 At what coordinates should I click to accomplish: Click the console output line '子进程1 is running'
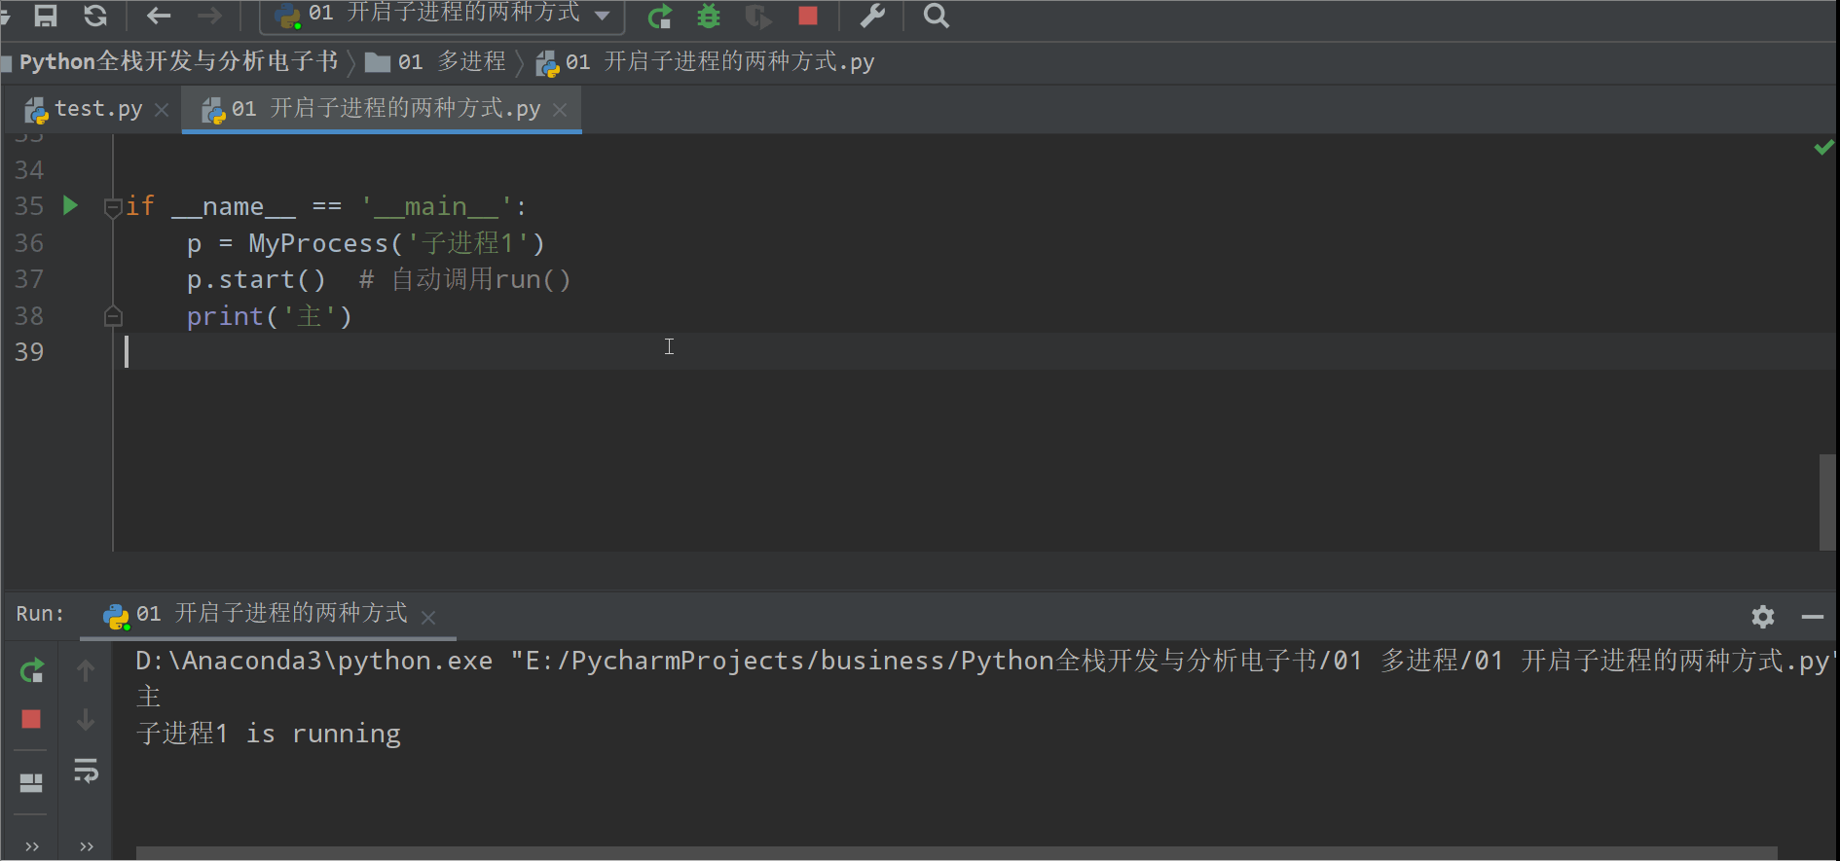(269, 734)
